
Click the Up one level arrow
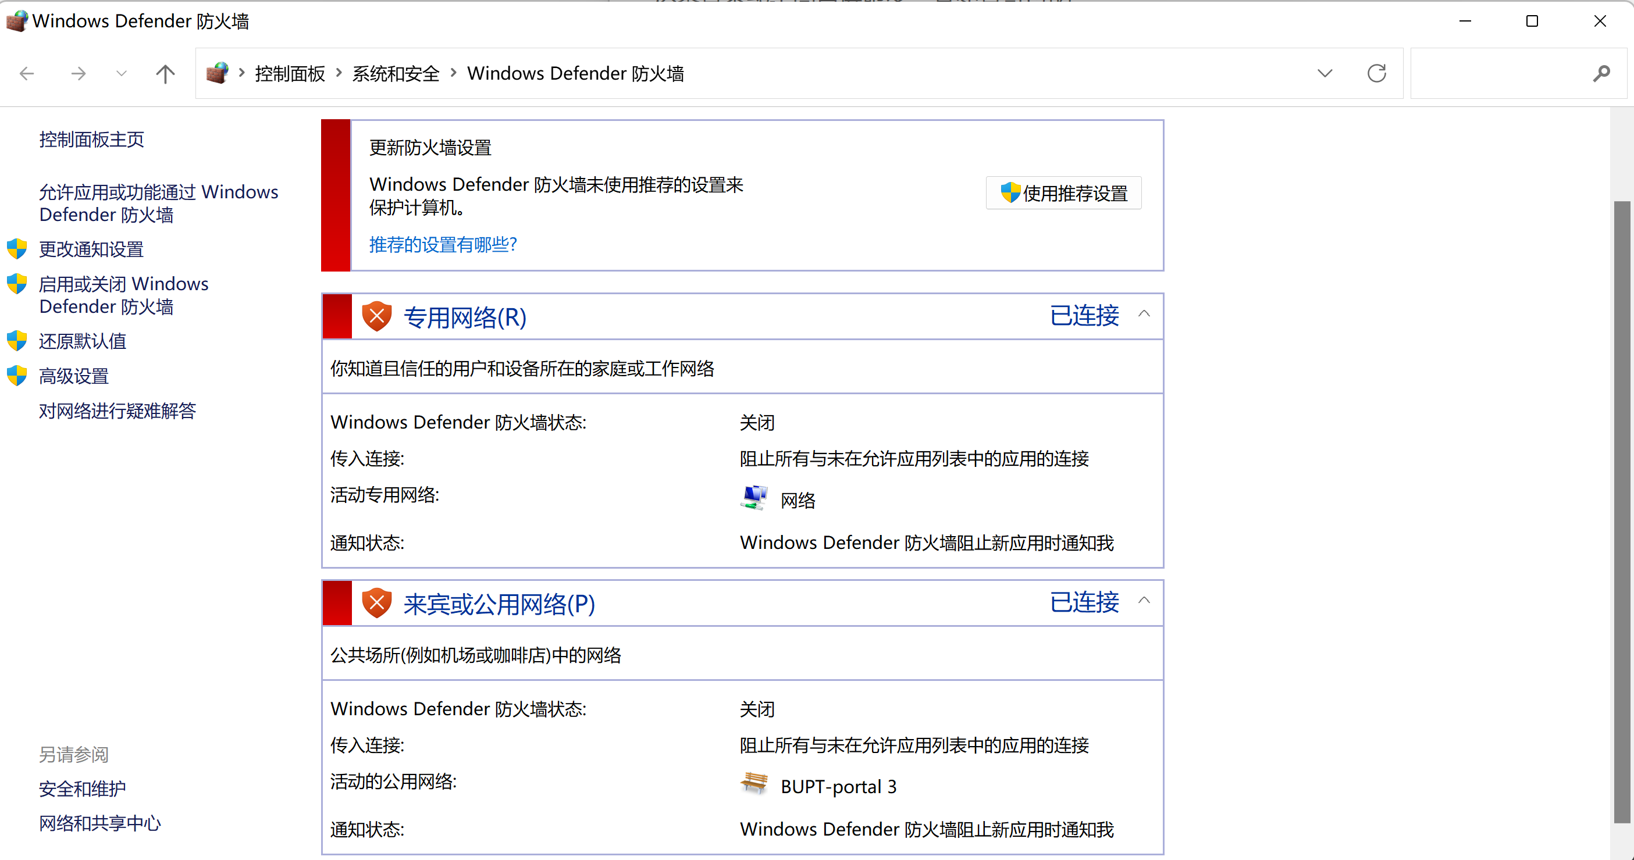tap(165, 74)
